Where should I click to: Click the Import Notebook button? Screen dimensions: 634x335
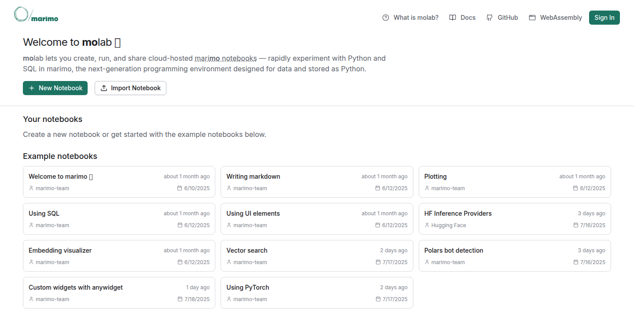tap(130, 88)
